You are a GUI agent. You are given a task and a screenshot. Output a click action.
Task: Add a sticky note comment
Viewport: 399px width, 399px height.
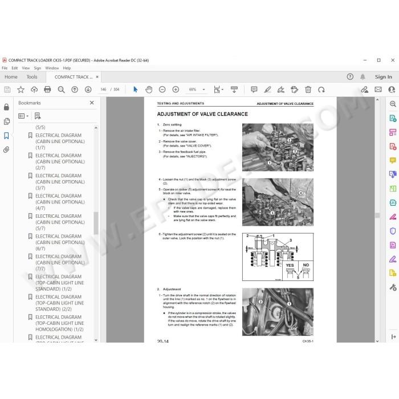pos(254,89)
